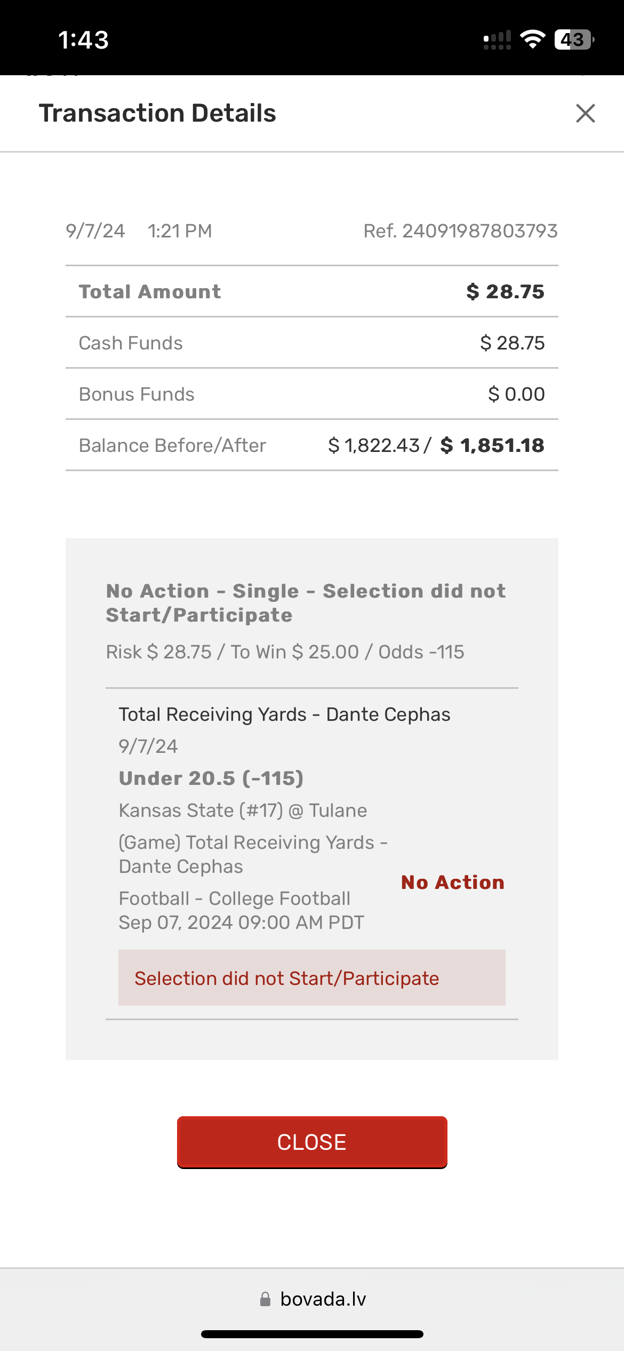Tap the Wi-Fi status icon

coord(532,39)
